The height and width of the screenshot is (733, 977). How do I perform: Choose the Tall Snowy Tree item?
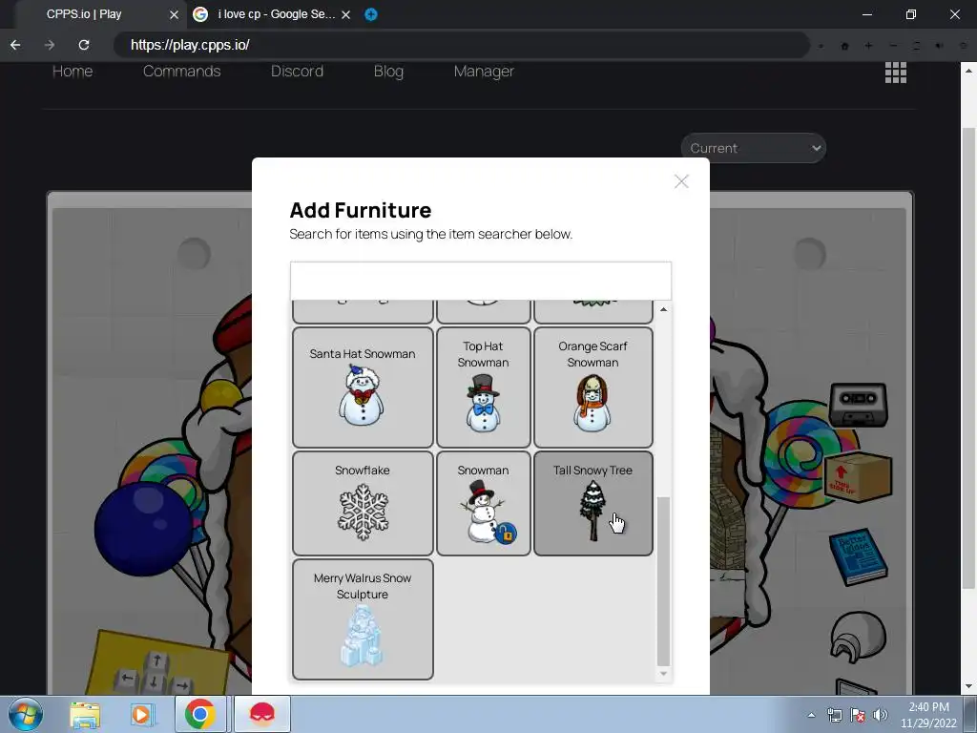pos(593,503)
